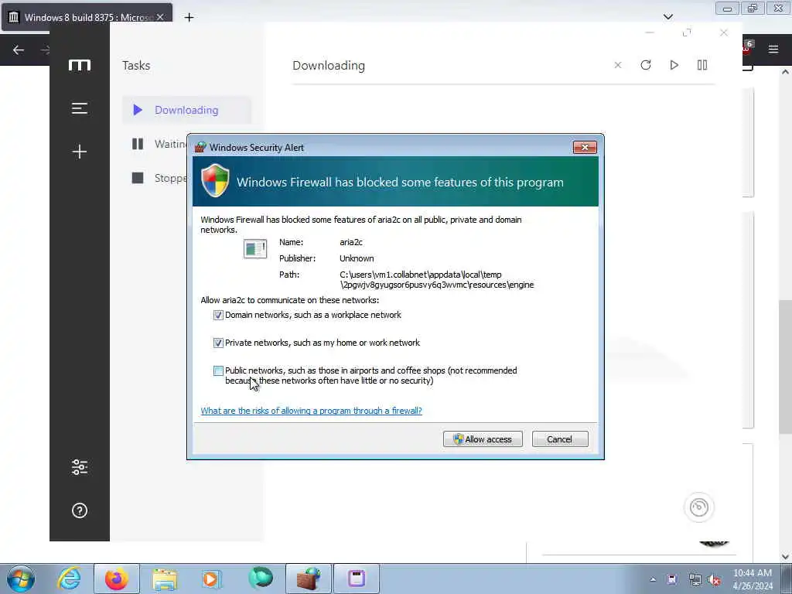The height and width of the screenshot is (594, 792).
Task: Close the Windows 8 build 8375 tab
Action: [x=160, y=17]
